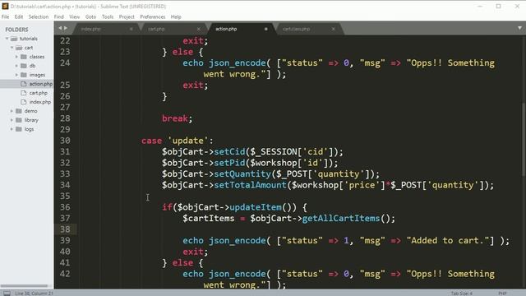Click the case 'update': line

[178, 141]
